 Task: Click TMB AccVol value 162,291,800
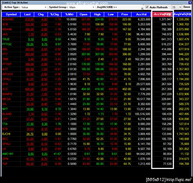tap(142, 59)
